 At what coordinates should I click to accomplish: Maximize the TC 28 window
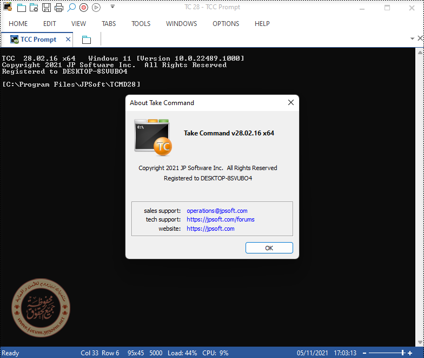click(387, 8)
